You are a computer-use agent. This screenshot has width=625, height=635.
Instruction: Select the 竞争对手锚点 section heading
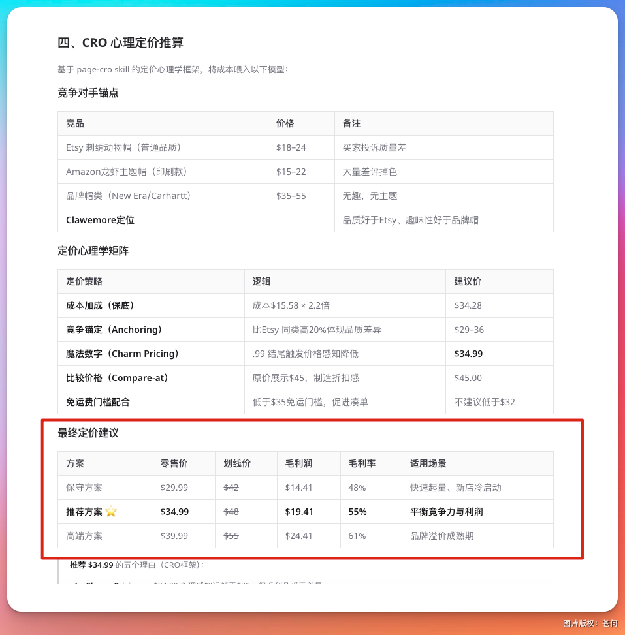88,93
